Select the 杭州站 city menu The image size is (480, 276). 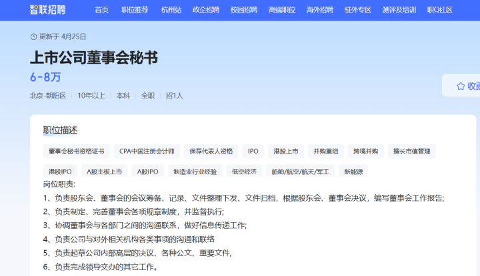(171, 10)
